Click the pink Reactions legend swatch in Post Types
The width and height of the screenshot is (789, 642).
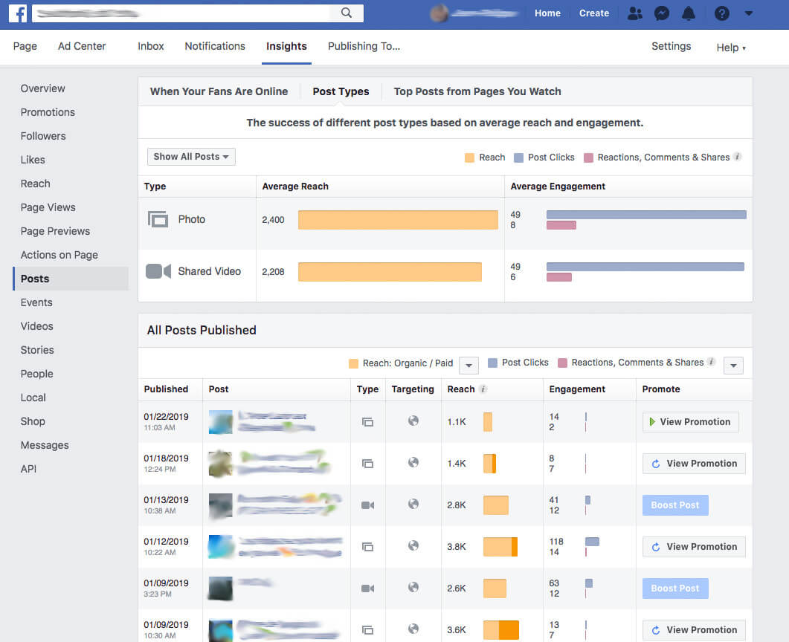(588, 158)
